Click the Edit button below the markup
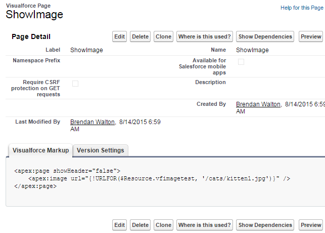 [120, 225]
